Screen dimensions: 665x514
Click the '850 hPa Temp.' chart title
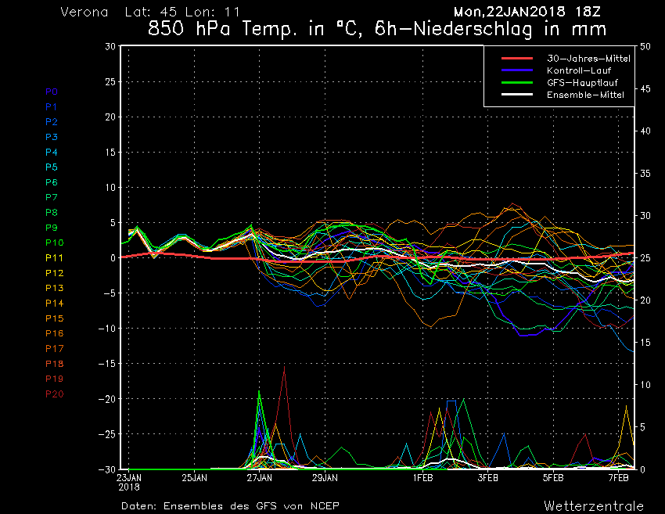(x=221, y=29)
